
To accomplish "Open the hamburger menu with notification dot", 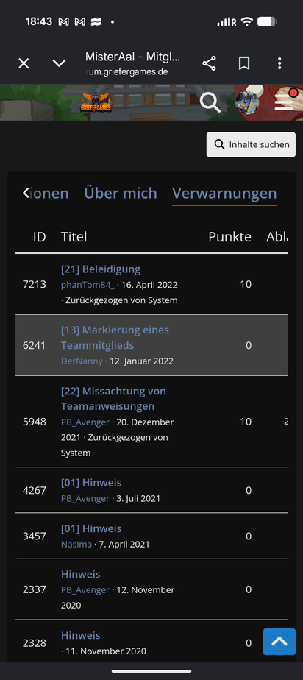I will [x=285, y=101].
